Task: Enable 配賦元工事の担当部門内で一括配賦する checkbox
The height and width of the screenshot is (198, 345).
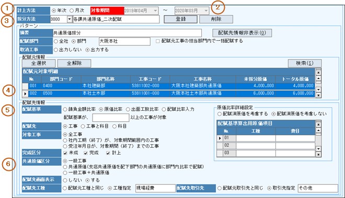Action: (x=158, y=41)
